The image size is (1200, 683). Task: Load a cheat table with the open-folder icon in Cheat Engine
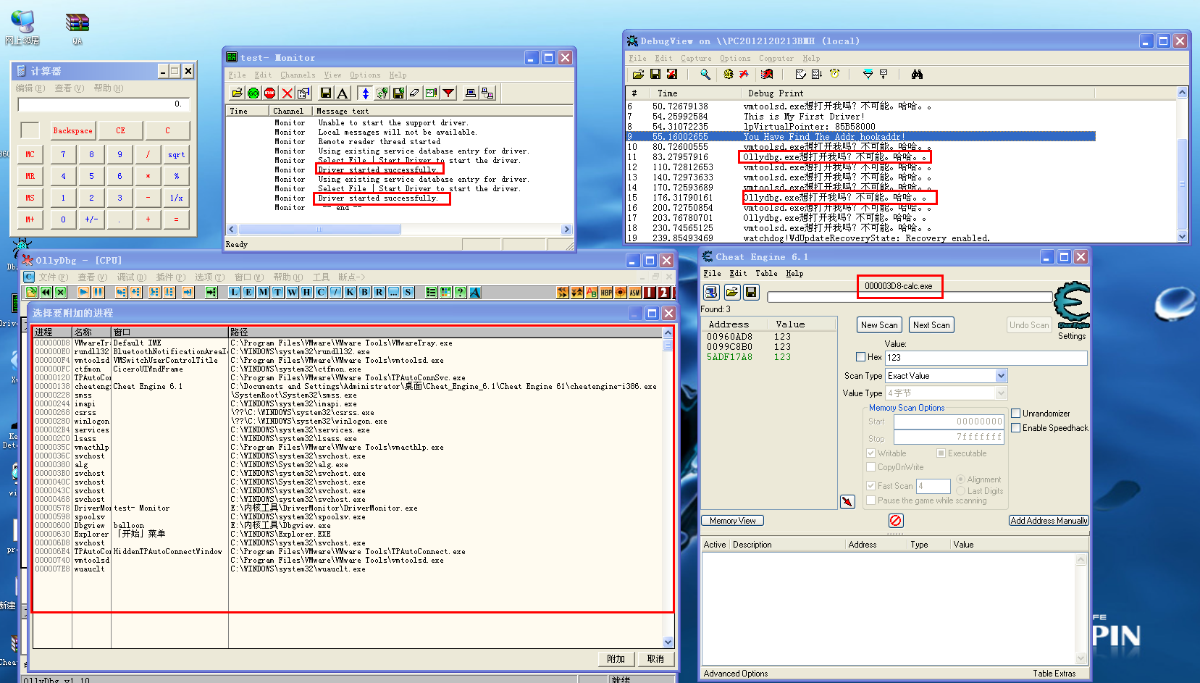click(x=731, y=292)
